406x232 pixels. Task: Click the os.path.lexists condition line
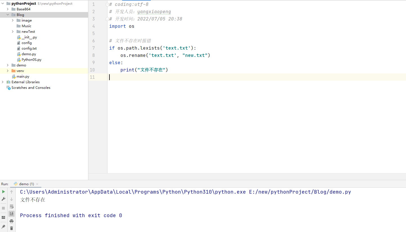click(153, 48)
